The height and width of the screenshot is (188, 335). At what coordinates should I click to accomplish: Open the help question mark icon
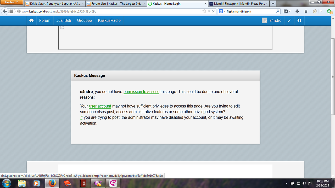click(299, 20)
